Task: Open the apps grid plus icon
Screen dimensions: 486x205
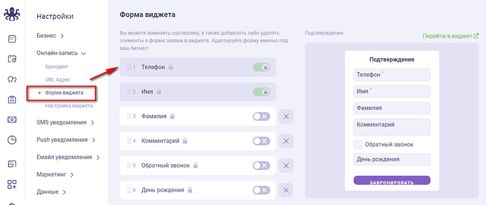Action: pyautogui.click(x=12, y=185)
